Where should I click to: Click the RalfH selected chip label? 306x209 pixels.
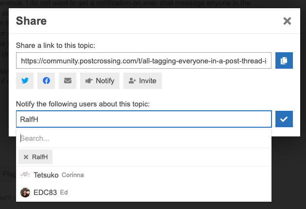[40, 157]
